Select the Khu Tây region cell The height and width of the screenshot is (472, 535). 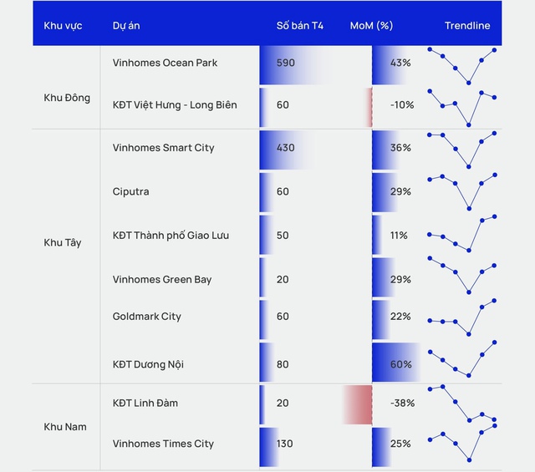pos(63,242)
